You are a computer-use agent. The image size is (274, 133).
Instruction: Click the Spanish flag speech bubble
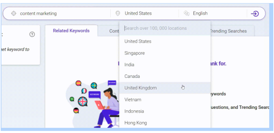[79, 83]
